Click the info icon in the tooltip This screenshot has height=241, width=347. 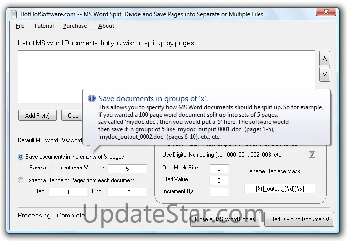tap(91, 98)
